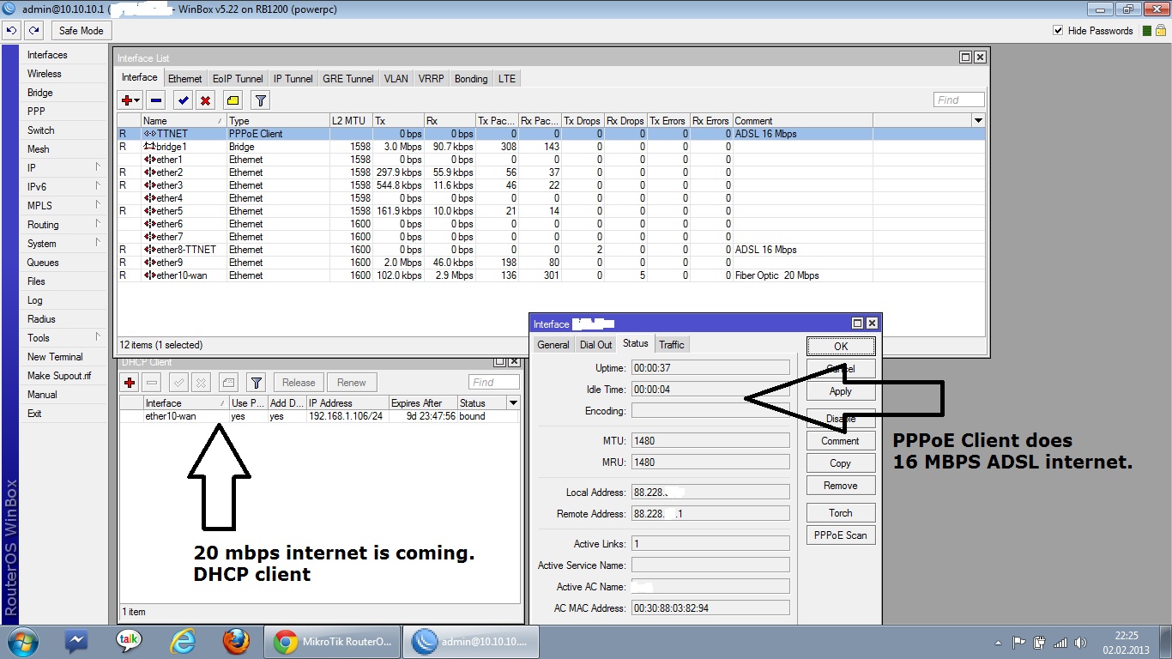Open the GRE Tunnel tab
This screenshot has height=659, width=1172.
(x=348, y=79)
